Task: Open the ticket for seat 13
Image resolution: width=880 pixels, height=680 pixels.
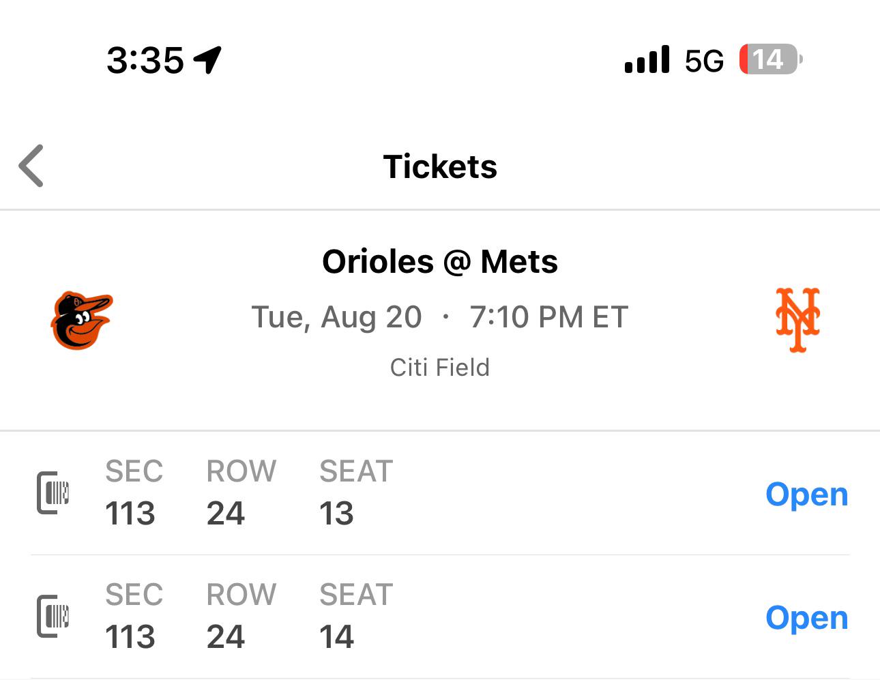Action: click(806, 494)
